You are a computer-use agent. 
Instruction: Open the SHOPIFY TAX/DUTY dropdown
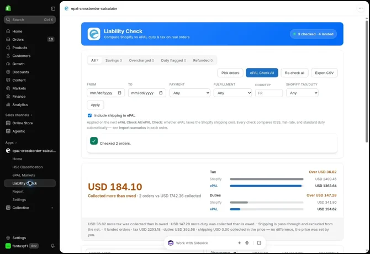pos(302,93)
